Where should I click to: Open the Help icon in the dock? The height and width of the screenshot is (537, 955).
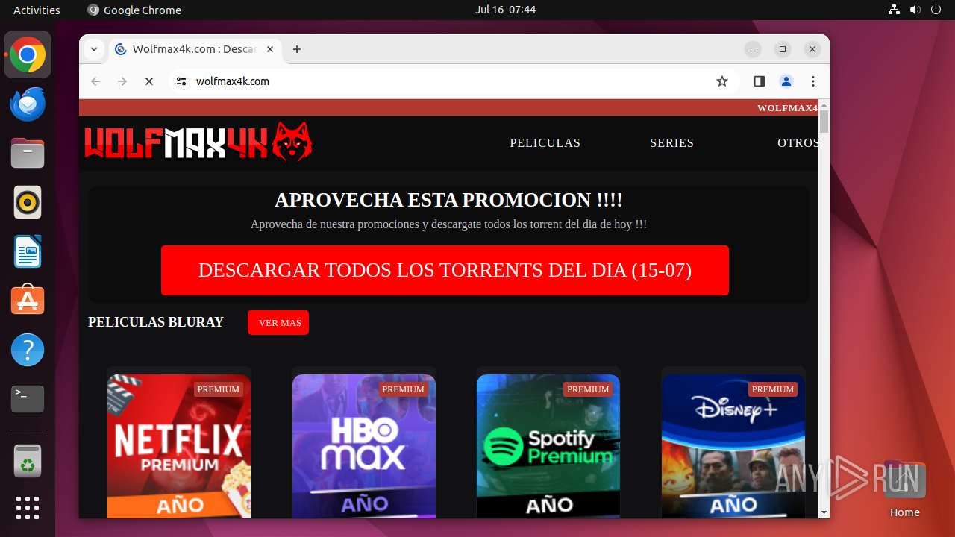pos(28,350)
